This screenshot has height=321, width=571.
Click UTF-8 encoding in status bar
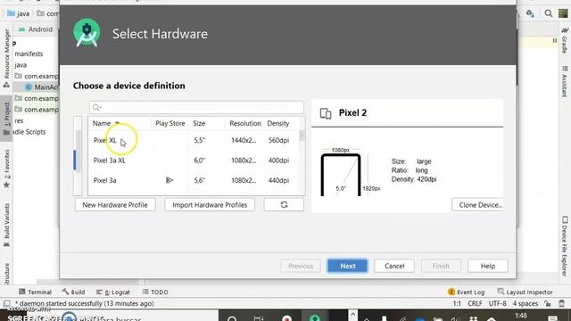tap(498, 303)
